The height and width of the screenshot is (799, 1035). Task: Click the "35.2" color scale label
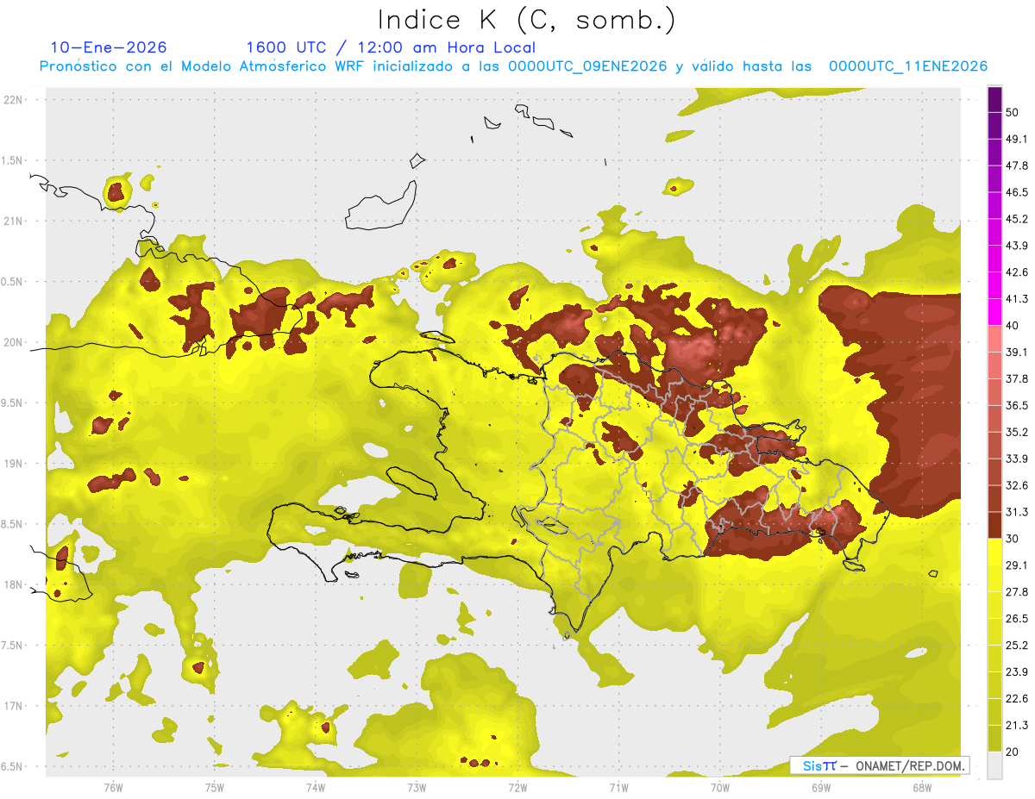1017,432
